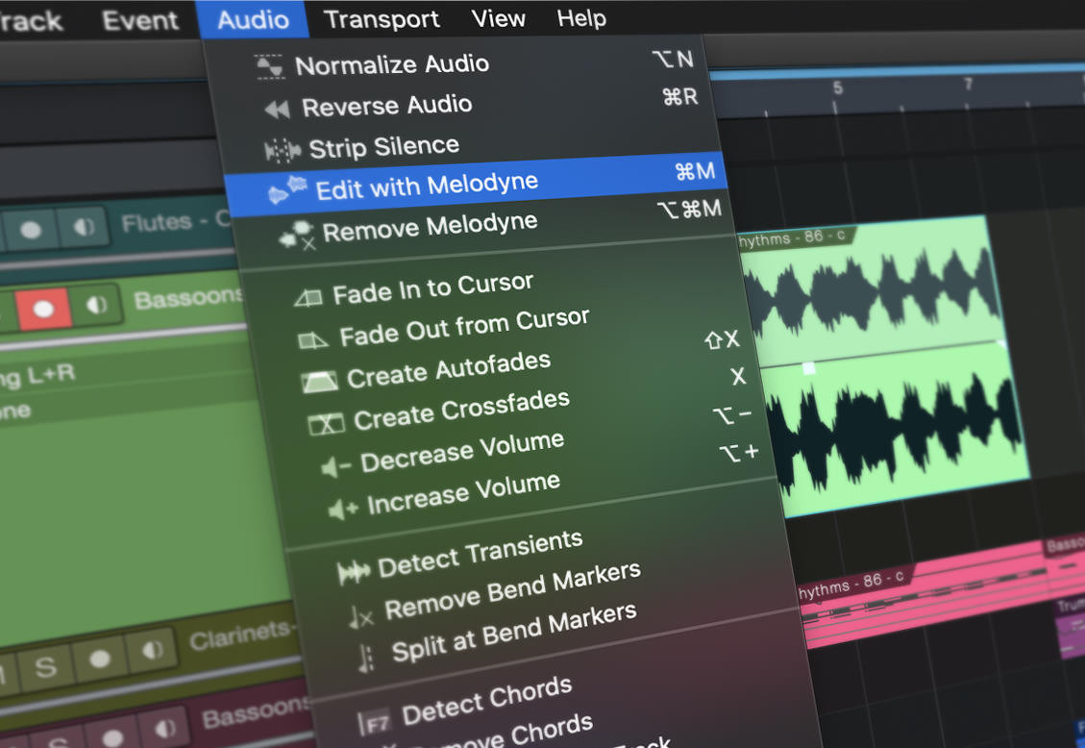Open the Track menu
1085x748 pixels.
click(29, 21)
